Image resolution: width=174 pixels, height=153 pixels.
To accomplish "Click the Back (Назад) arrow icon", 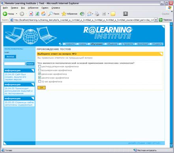I will click(x=5, y=14).
